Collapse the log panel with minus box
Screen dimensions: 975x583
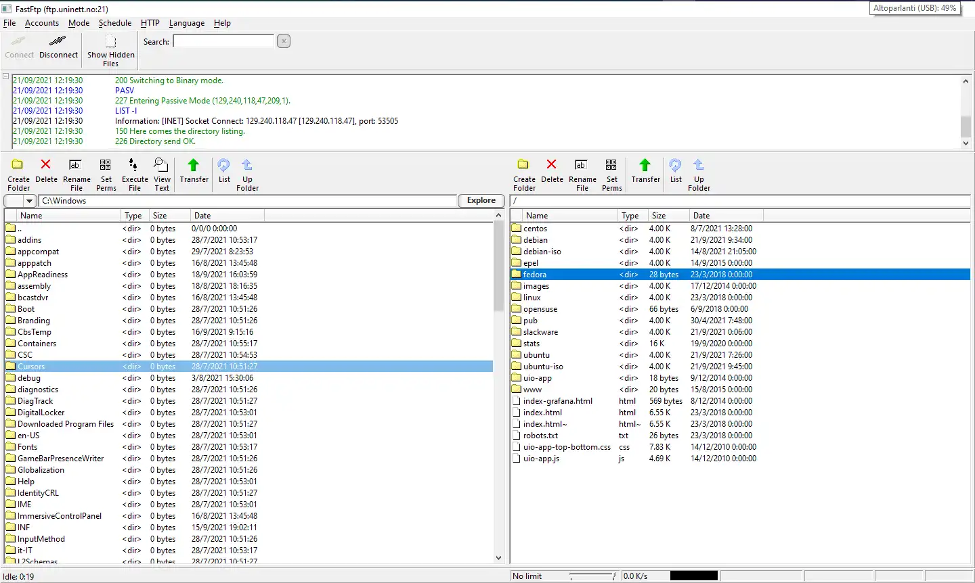6,77
